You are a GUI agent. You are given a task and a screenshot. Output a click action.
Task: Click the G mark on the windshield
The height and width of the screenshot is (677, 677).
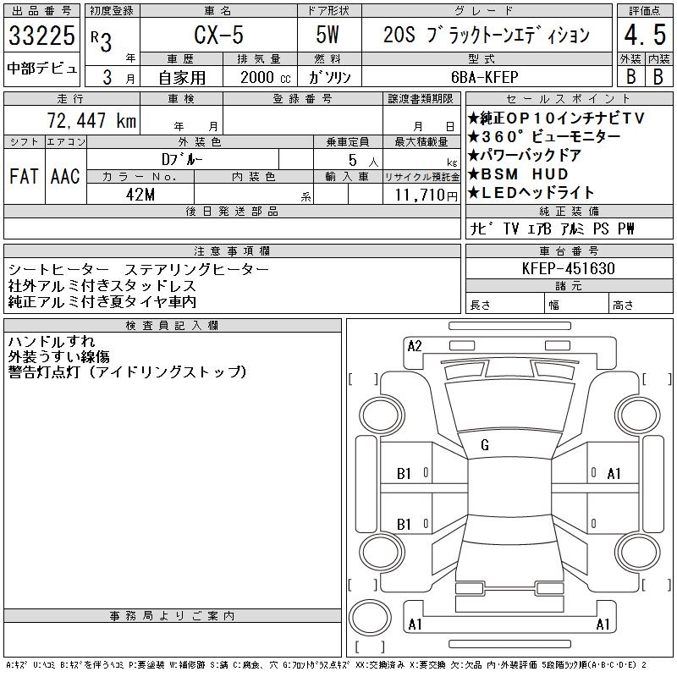coord(485,445)
